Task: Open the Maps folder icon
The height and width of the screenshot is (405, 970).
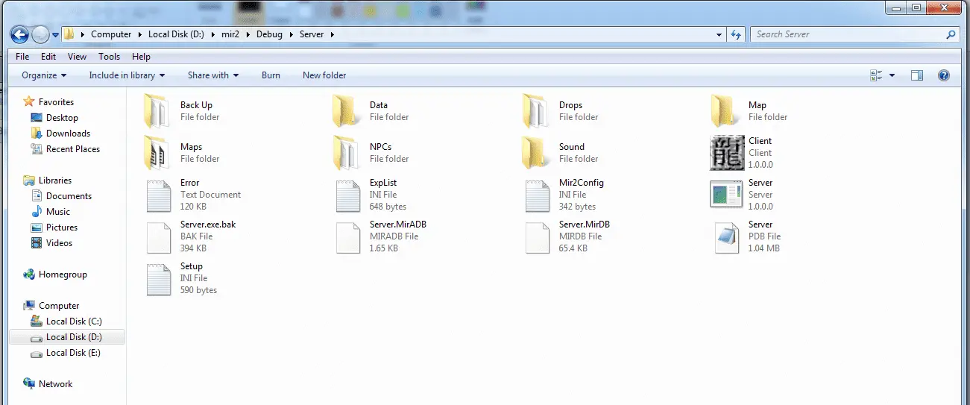Action: pyautogui.click(x=157, y=153)
